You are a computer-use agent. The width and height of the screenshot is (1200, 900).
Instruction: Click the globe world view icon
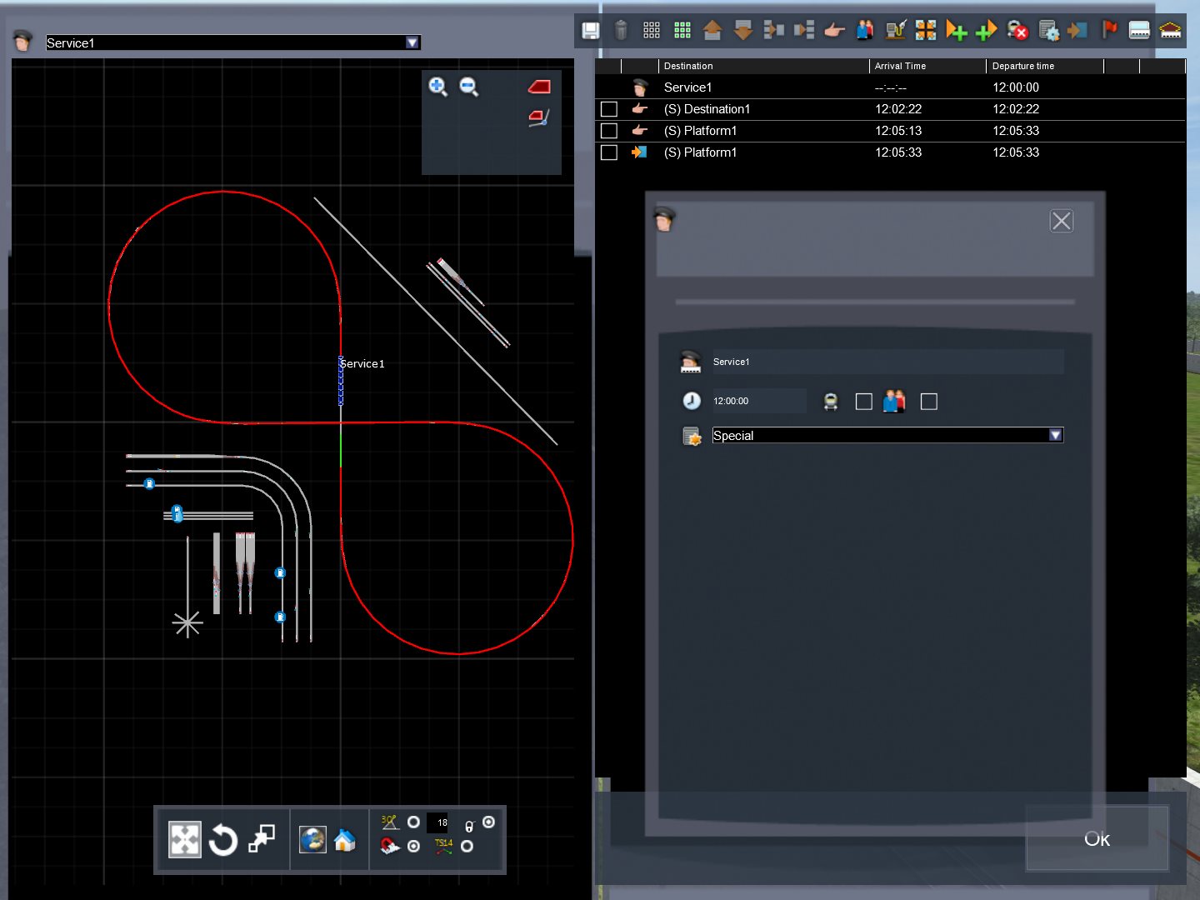tap(312, 840)
